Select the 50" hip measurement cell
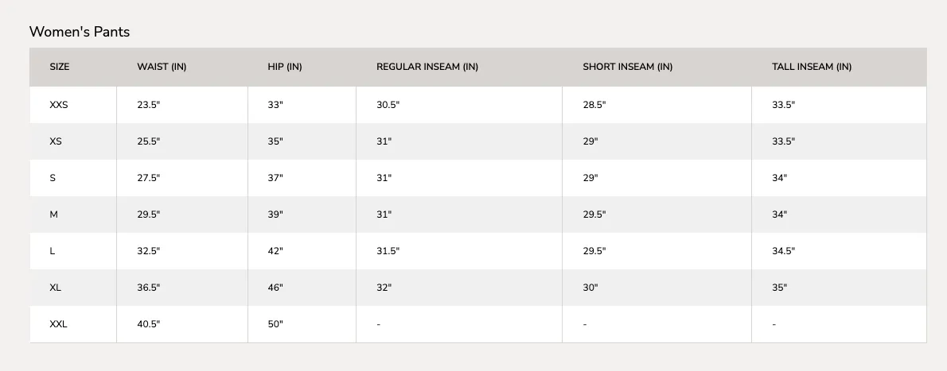Image resolution: width=947 pixels, height=371 pixels. click(275, 324)
